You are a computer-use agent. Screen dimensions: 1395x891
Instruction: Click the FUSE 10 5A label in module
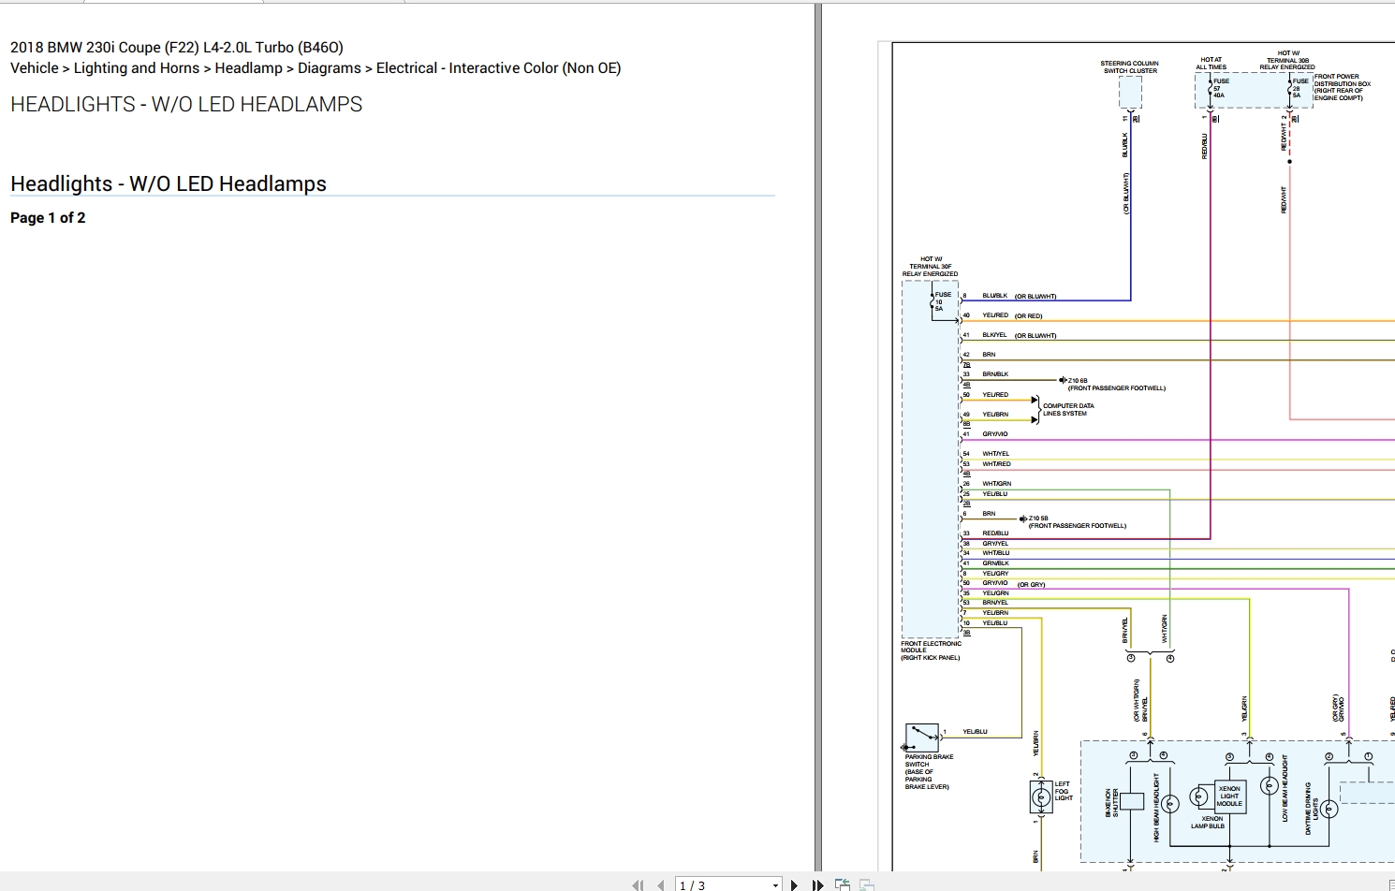pyautogui.click(x=943, y=301)
